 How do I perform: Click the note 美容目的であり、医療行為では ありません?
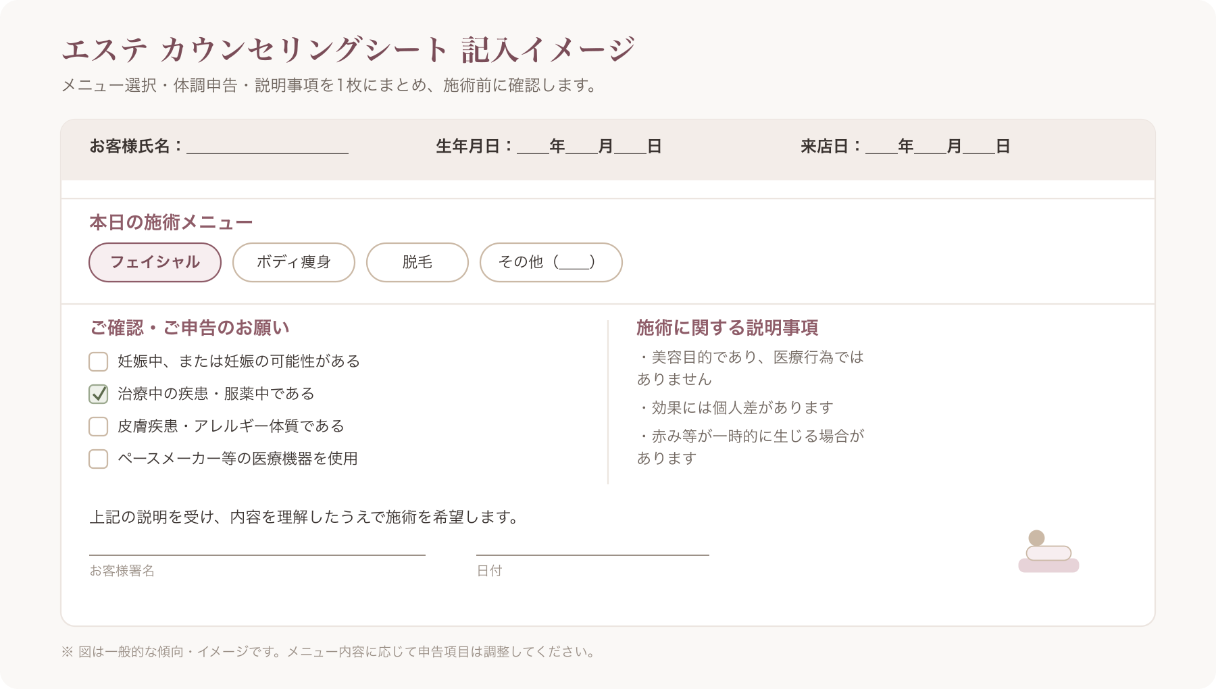point(751,368)
